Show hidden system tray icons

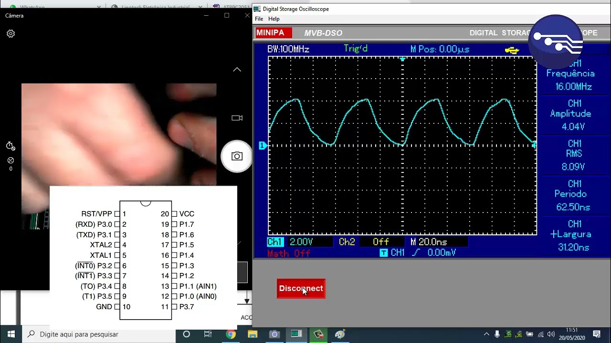(486, 334)
